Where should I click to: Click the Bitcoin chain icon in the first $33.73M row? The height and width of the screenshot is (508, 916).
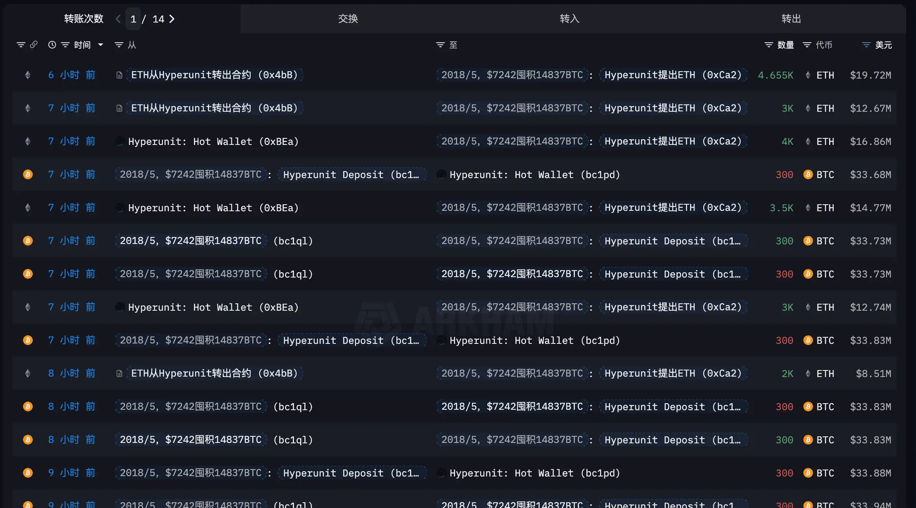coord(28,241)
